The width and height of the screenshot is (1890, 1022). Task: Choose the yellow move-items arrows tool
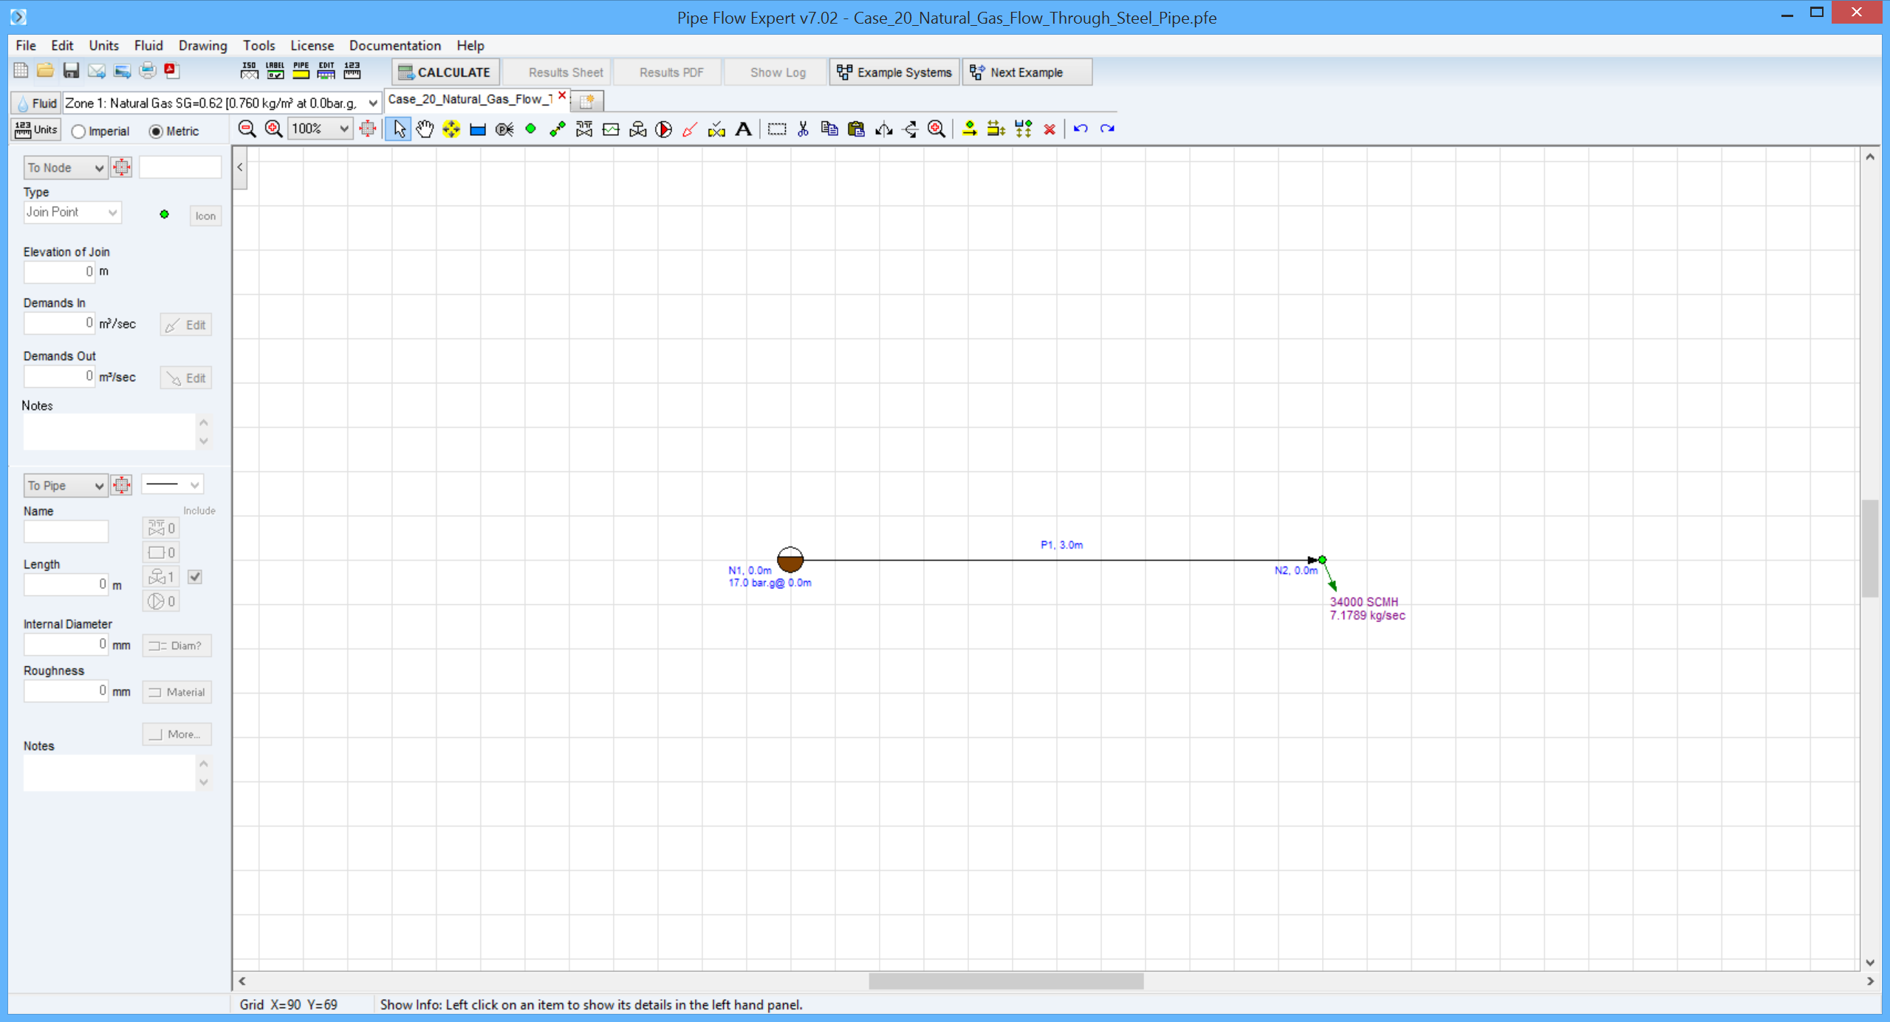[x=451, y=129]
